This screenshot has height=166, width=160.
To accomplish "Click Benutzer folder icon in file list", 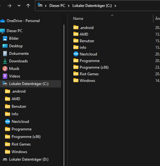I will [x=76, y=40].
